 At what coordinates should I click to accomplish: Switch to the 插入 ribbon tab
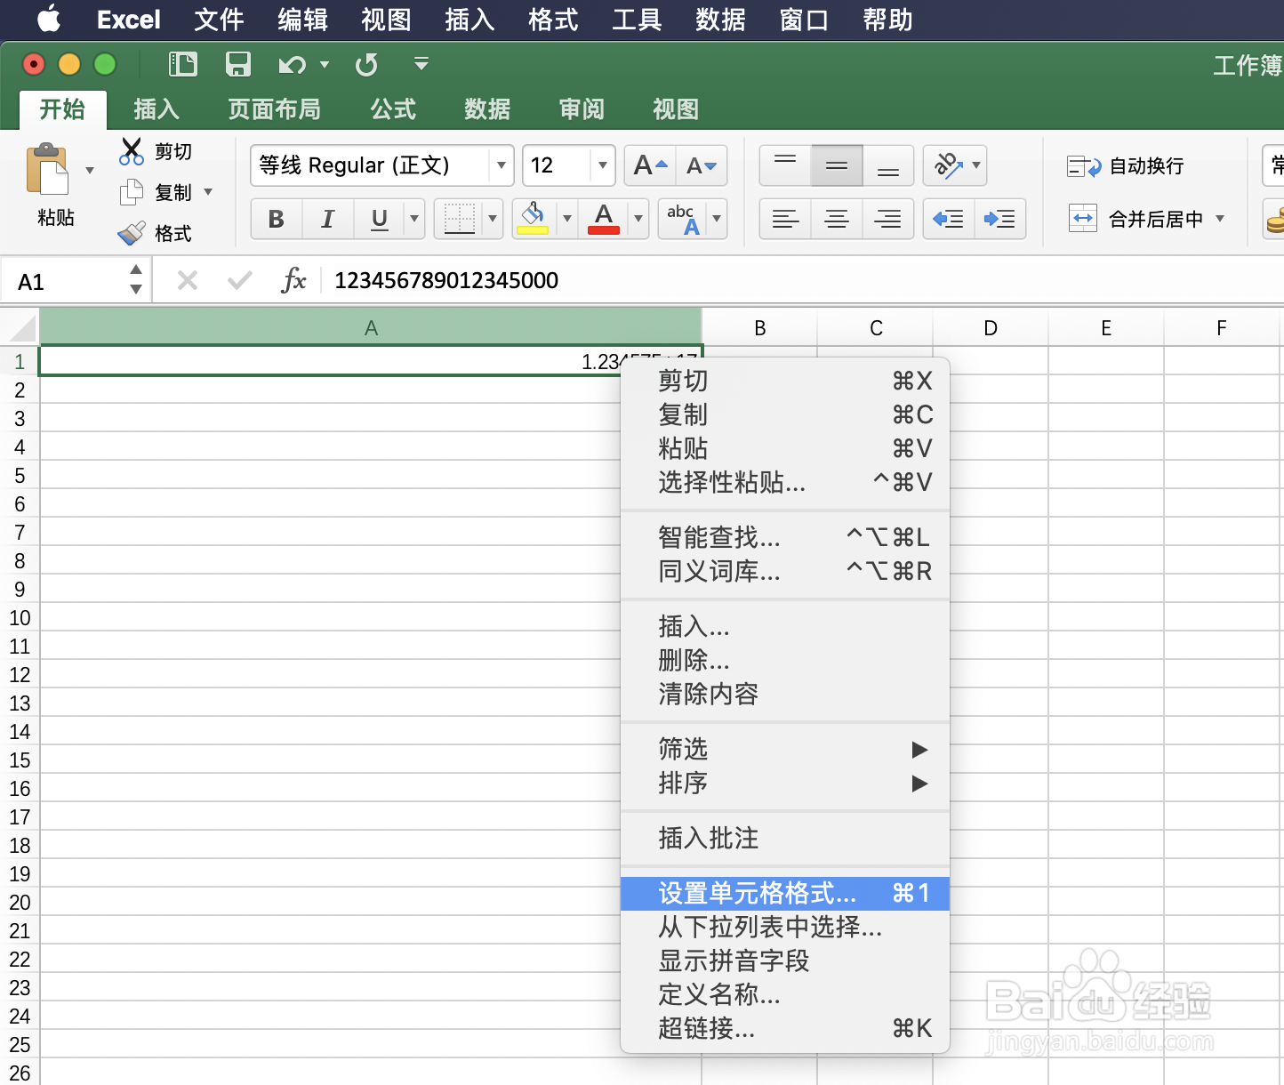pyautogui.click(x=156, y=109)
